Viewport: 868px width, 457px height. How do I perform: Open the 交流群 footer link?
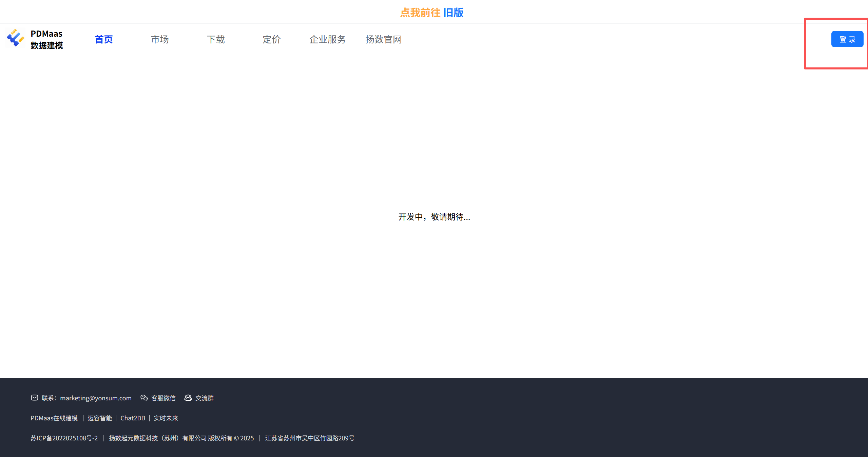(205, 398)
